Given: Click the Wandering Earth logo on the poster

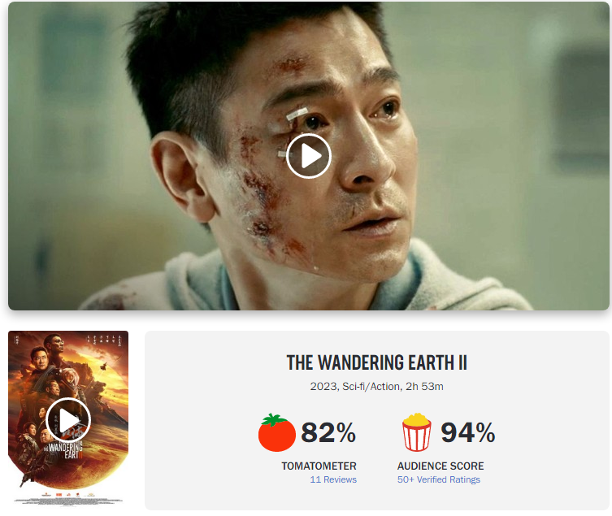Looking at the screenshot, I should pos(63,451).
